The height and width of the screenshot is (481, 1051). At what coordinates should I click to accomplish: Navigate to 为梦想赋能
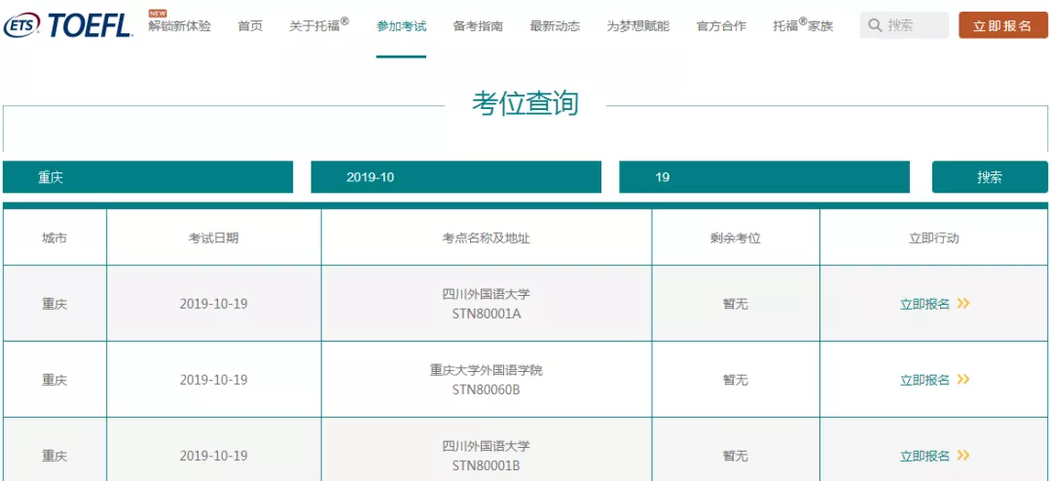637,26
